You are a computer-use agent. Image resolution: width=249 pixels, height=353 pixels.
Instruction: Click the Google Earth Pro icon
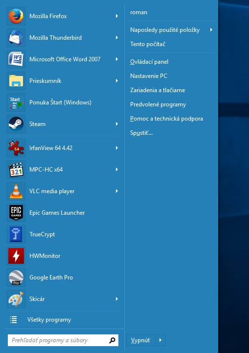point(16,277)
